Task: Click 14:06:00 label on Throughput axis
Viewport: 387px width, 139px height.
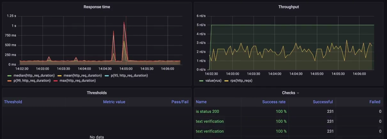Action: 359,74
